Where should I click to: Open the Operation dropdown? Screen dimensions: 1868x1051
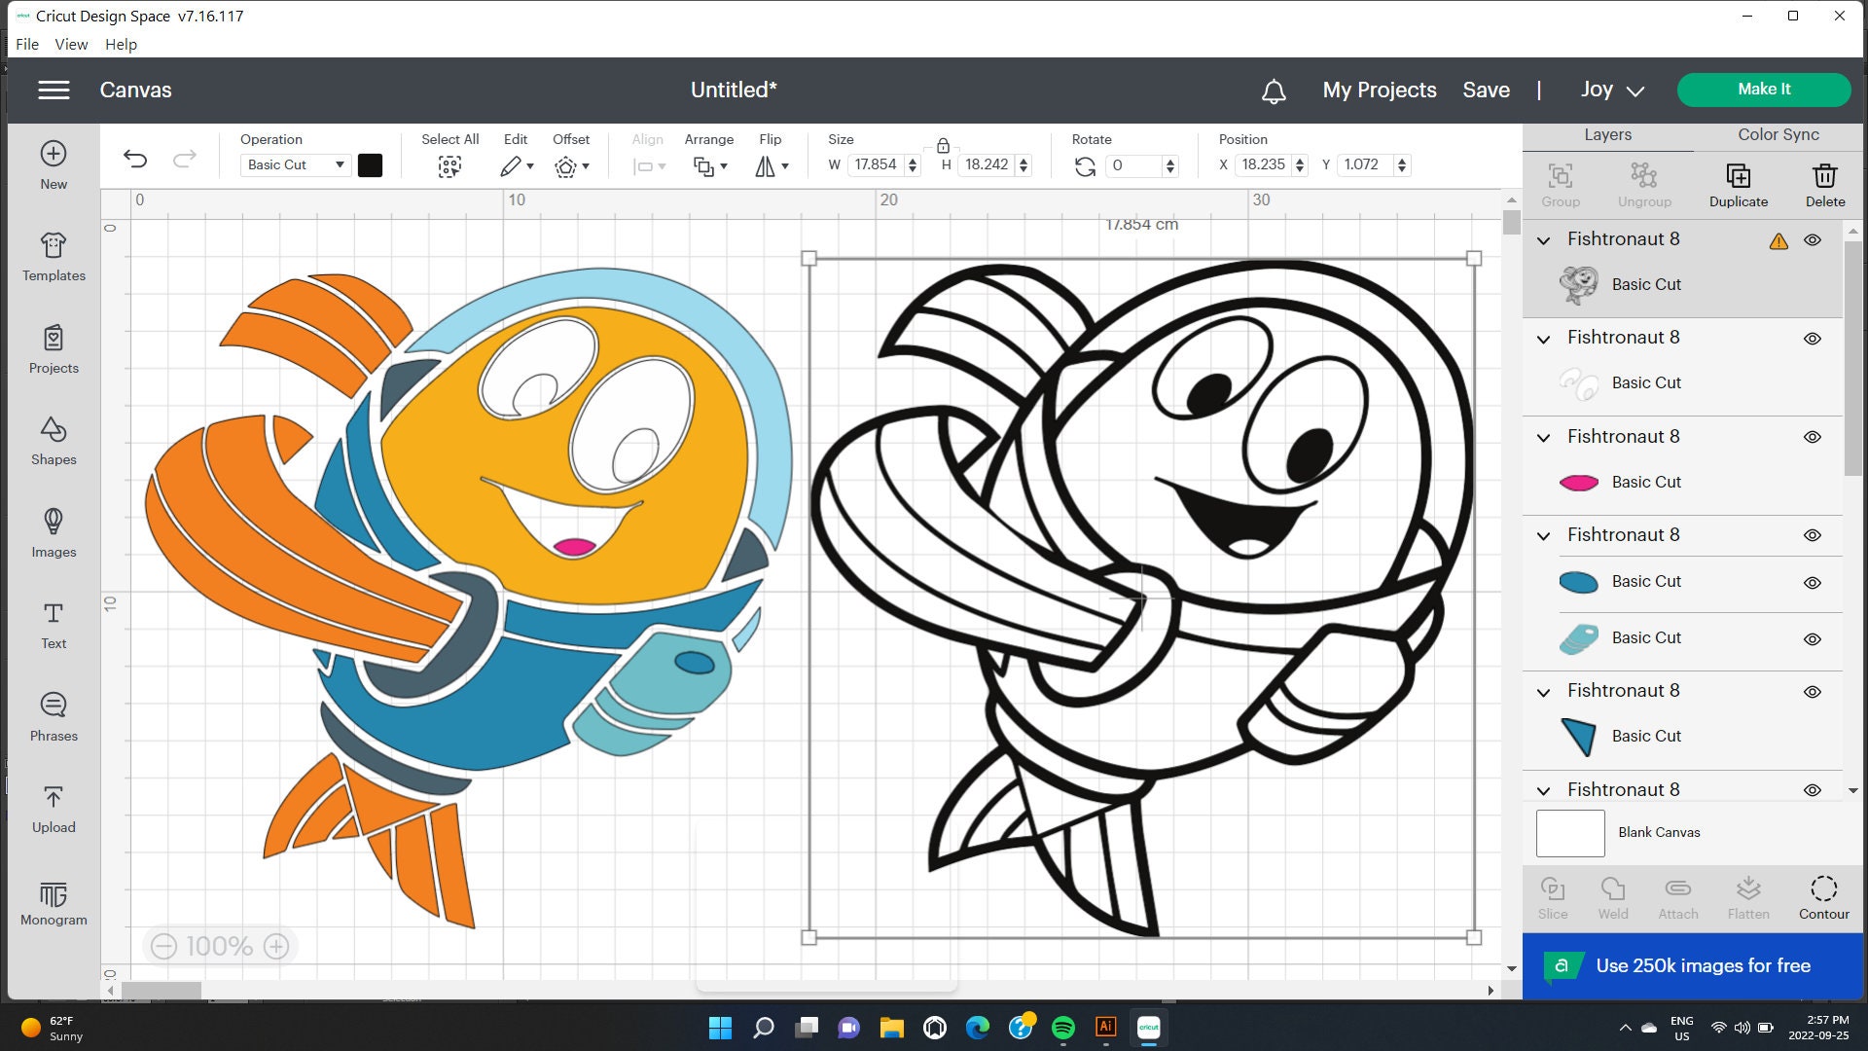pos(295,164)
